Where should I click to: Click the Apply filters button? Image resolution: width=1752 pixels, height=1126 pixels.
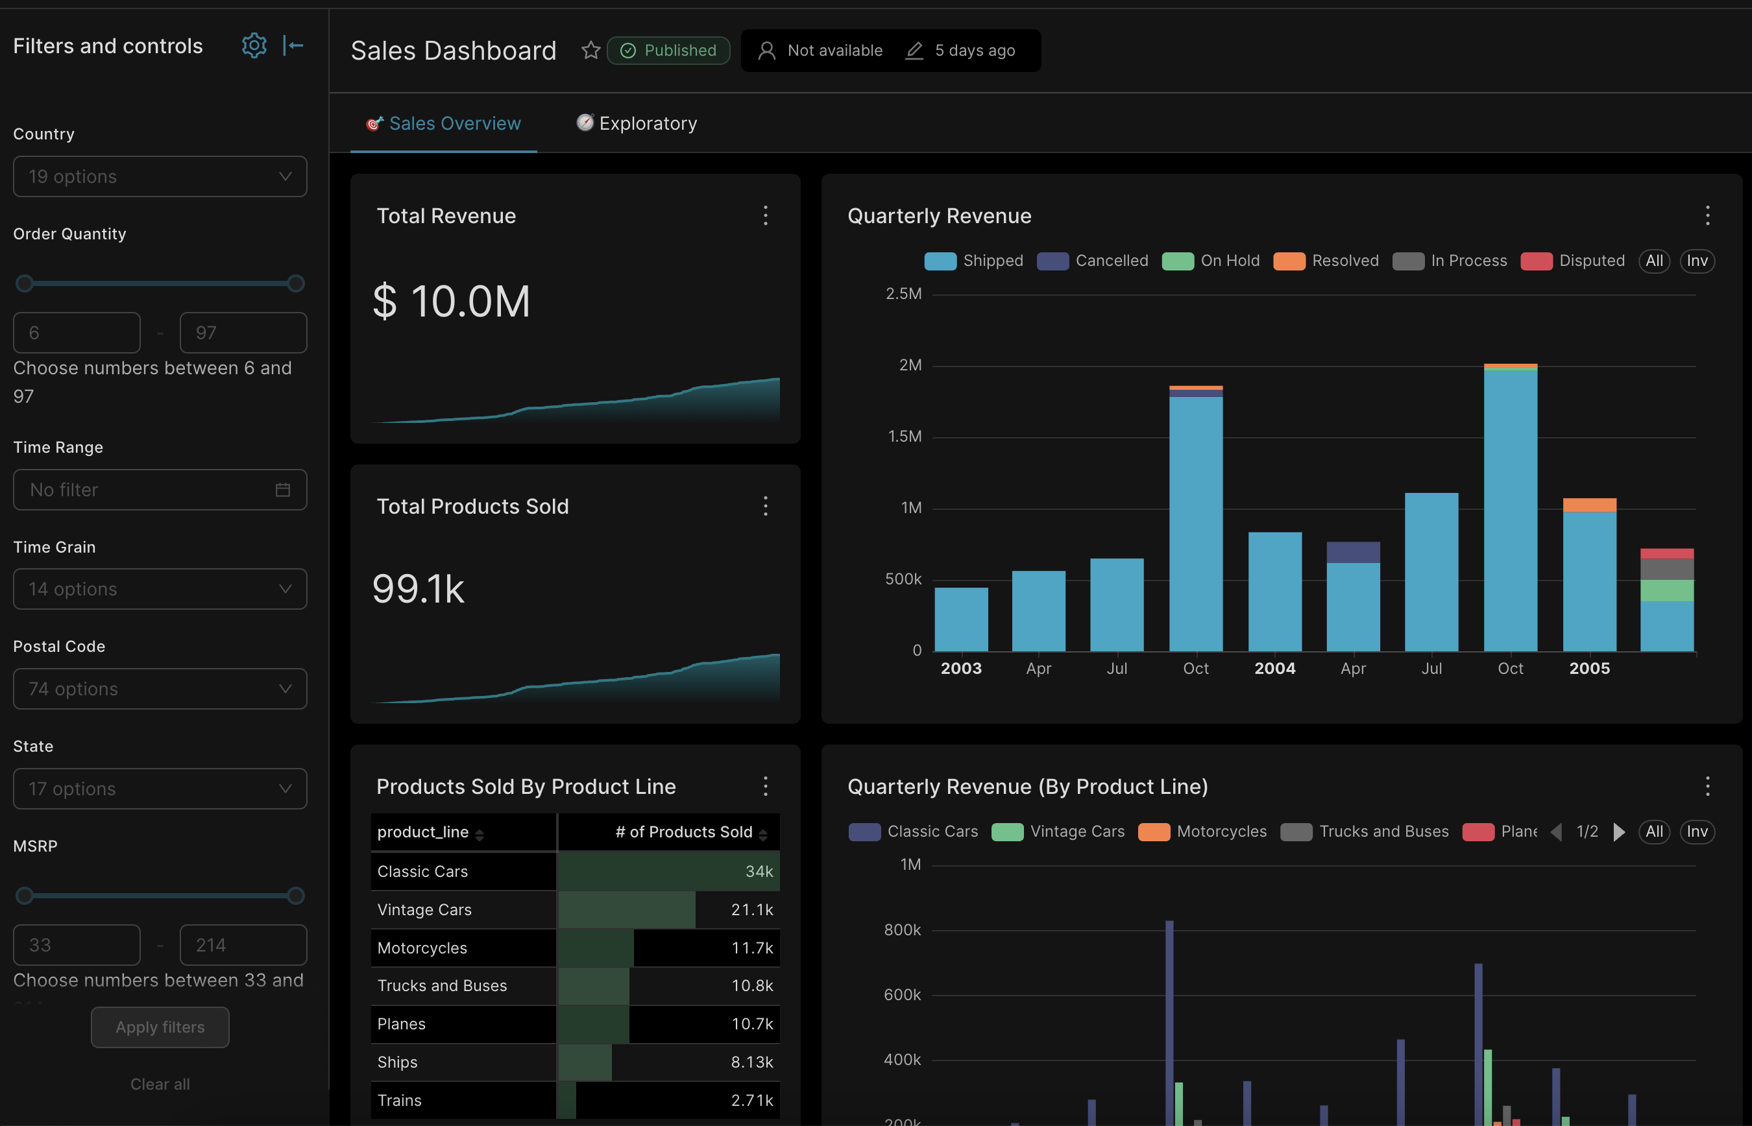160,1027
